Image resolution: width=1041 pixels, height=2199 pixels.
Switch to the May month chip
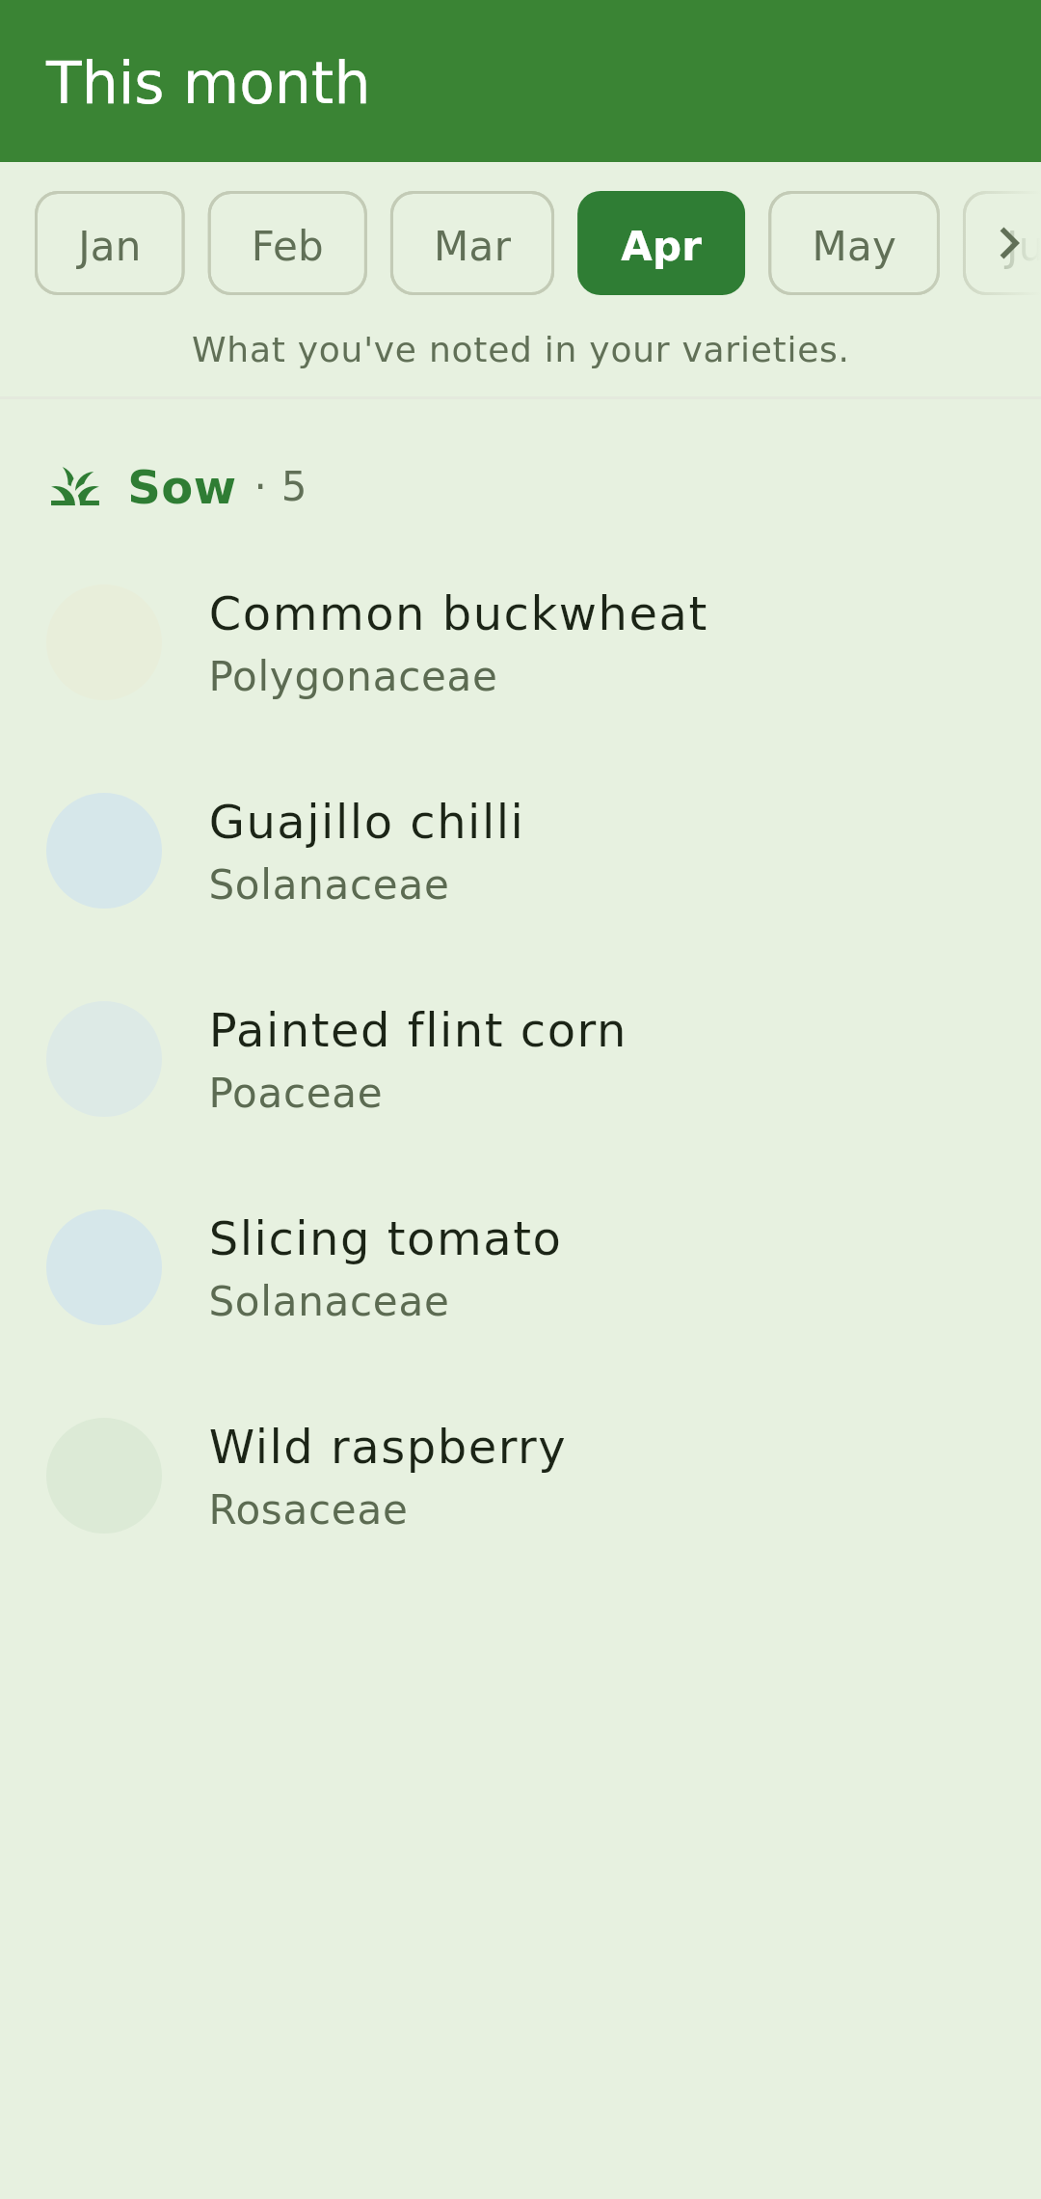(x=854, y=243)
